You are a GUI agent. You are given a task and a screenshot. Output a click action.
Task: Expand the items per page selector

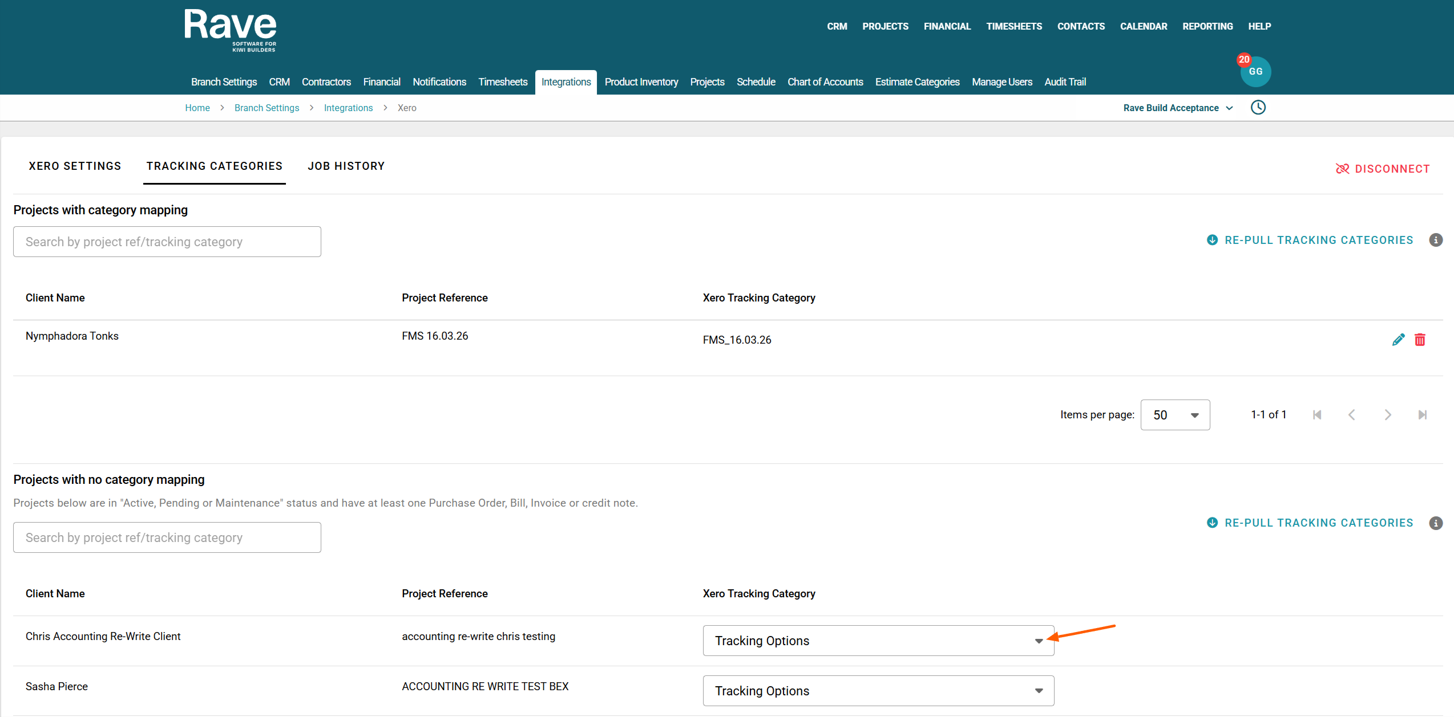[1175, 415]
